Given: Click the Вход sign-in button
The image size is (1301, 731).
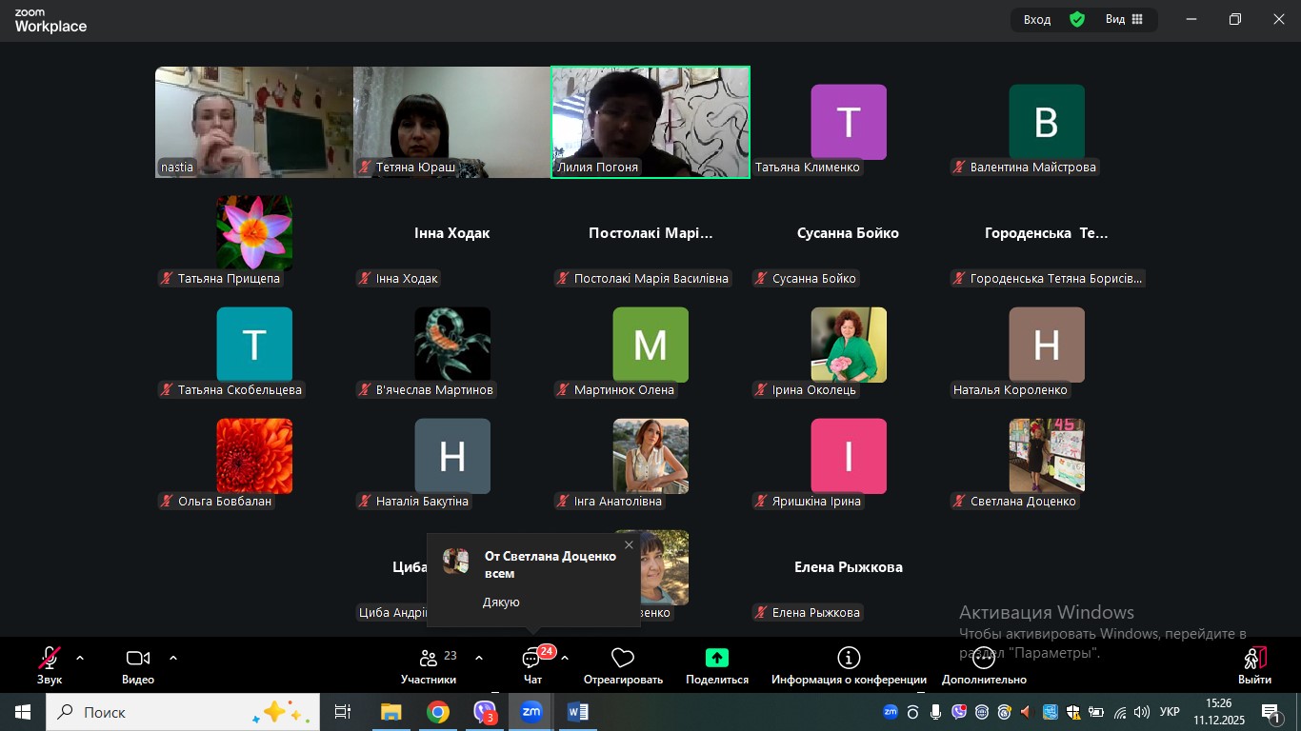Looking at the screenshot, I should coord(1037,19).
